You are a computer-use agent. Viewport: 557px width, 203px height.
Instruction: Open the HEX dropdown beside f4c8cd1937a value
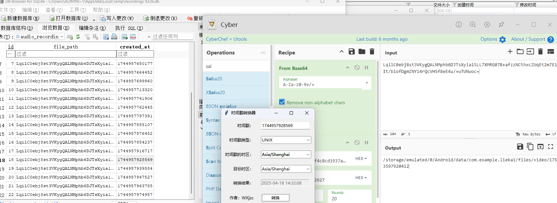tap(361, 159)
